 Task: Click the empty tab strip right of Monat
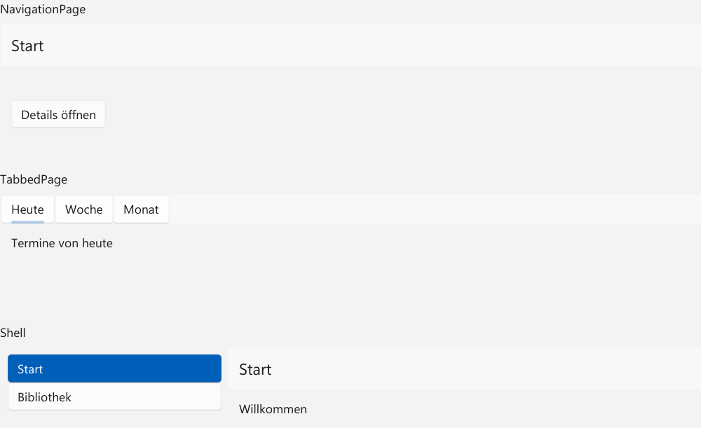point(435,209)
